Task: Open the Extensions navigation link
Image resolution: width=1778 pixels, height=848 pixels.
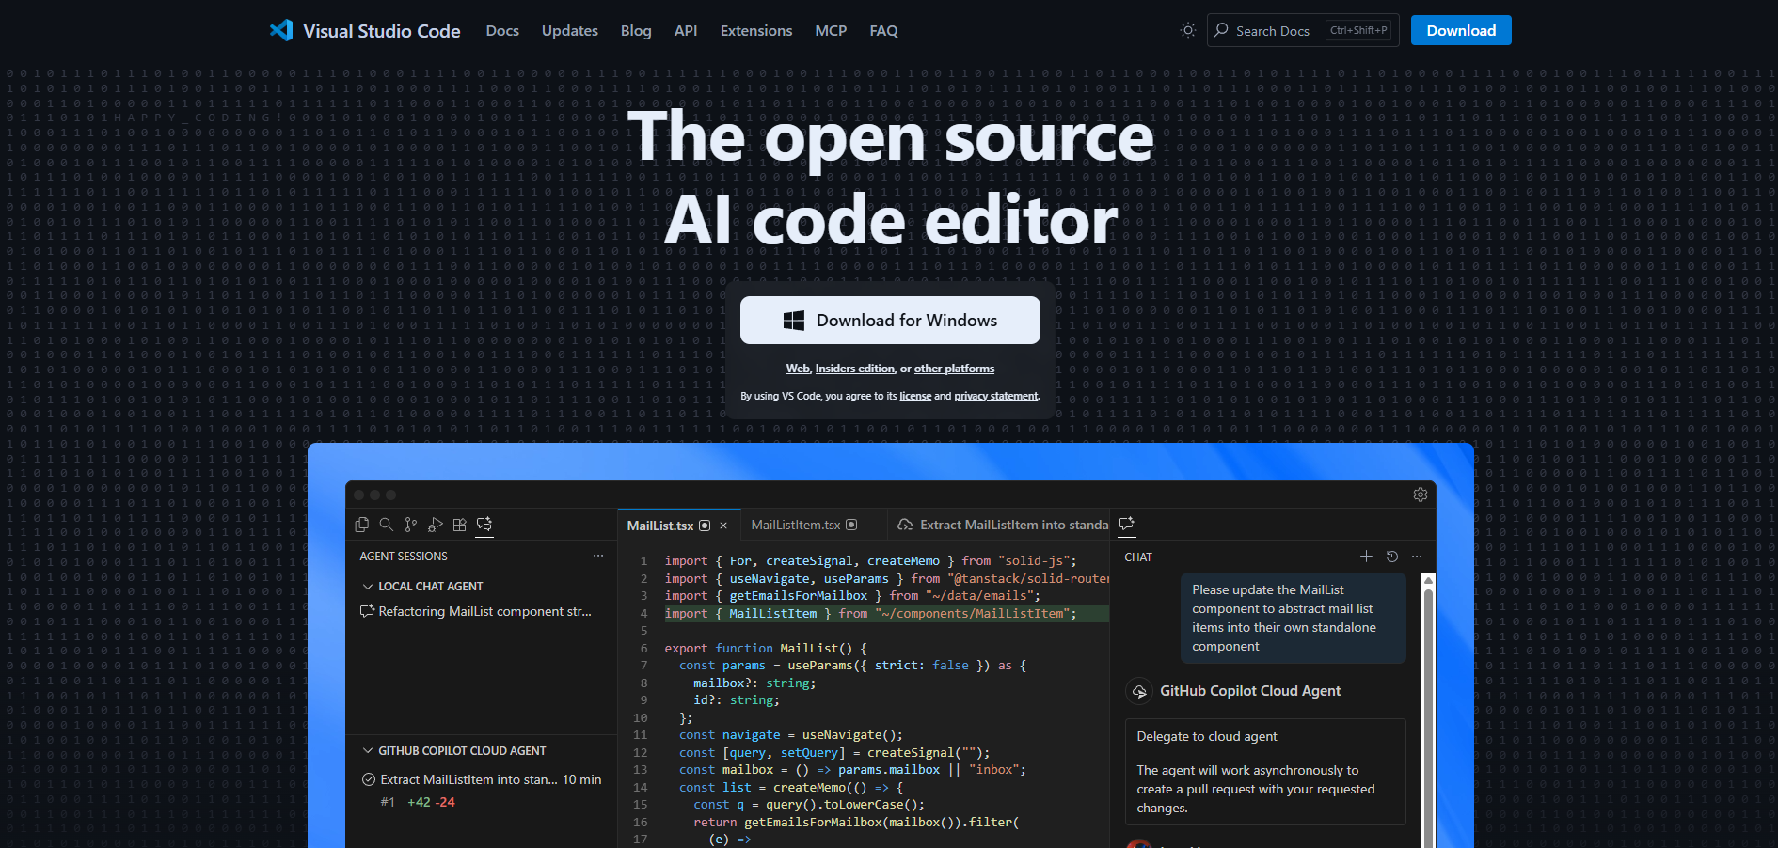Action: (756, 30)
